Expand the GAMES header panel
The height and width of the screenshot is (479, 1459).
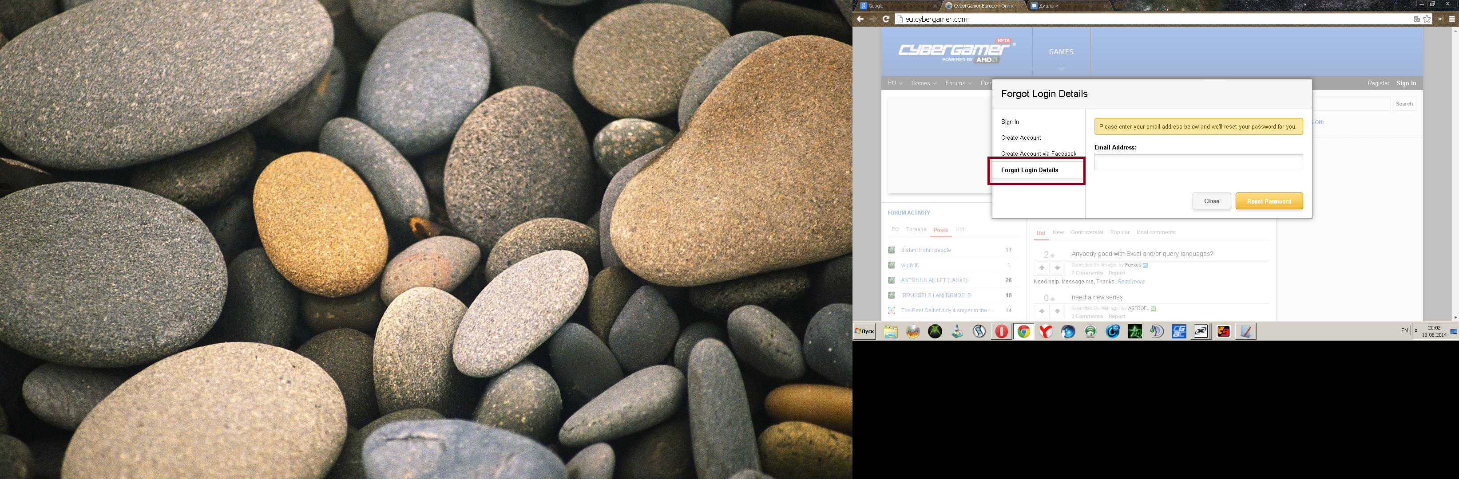pyautogui.click(x=1061, y=52)
